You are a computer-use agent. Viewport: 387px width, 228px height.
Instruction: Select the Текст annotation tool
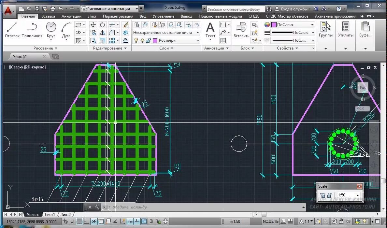pyautogui.click(x=210, y=30)
